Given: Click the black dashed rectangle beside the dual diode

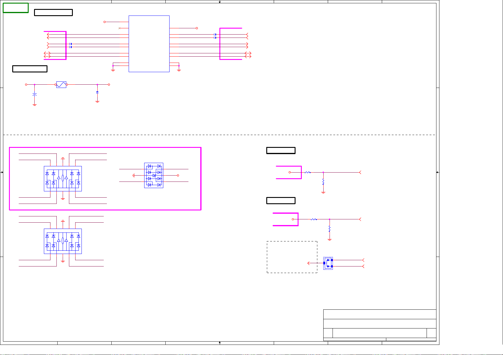Looking at the screenshot, I should (292, 257).
